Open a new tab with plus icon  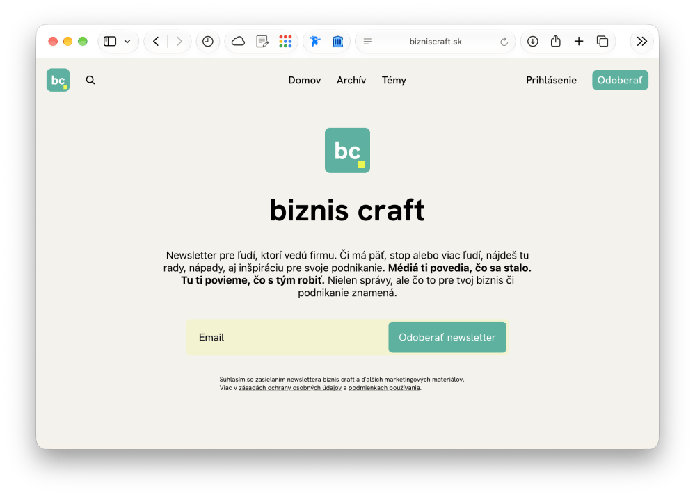579,42
